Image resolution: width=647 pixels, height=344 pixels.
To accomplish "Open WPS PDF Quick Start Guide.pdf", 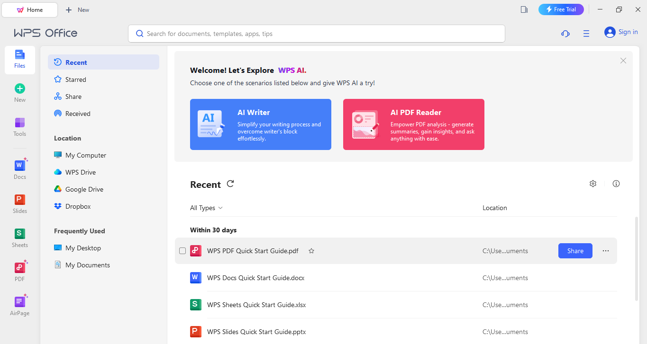I will 253,251.
